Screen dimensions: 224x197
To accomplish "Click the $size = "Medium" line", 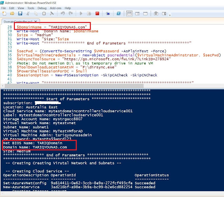I will [35, 35].
